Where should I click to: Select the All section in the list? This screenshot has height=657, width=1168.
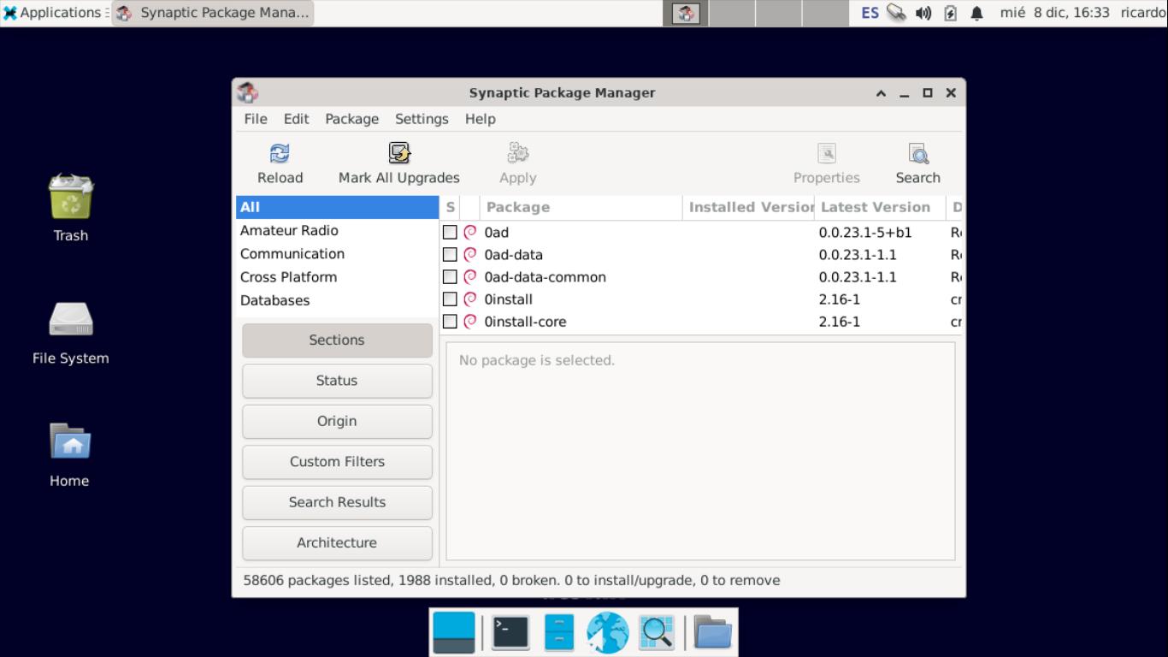(x=337, y=207)
